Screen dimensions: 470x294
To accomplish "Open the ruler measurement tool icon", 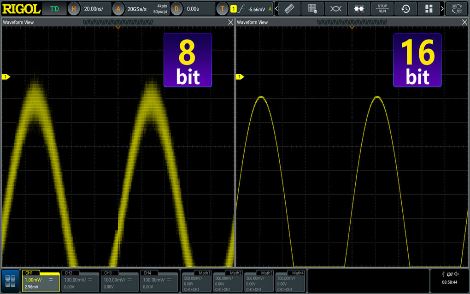I will click(289, 9).
